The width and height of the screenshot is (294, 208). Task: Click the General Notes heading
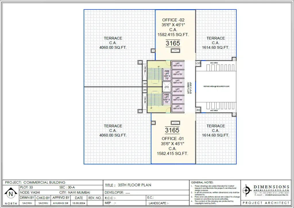202,182
